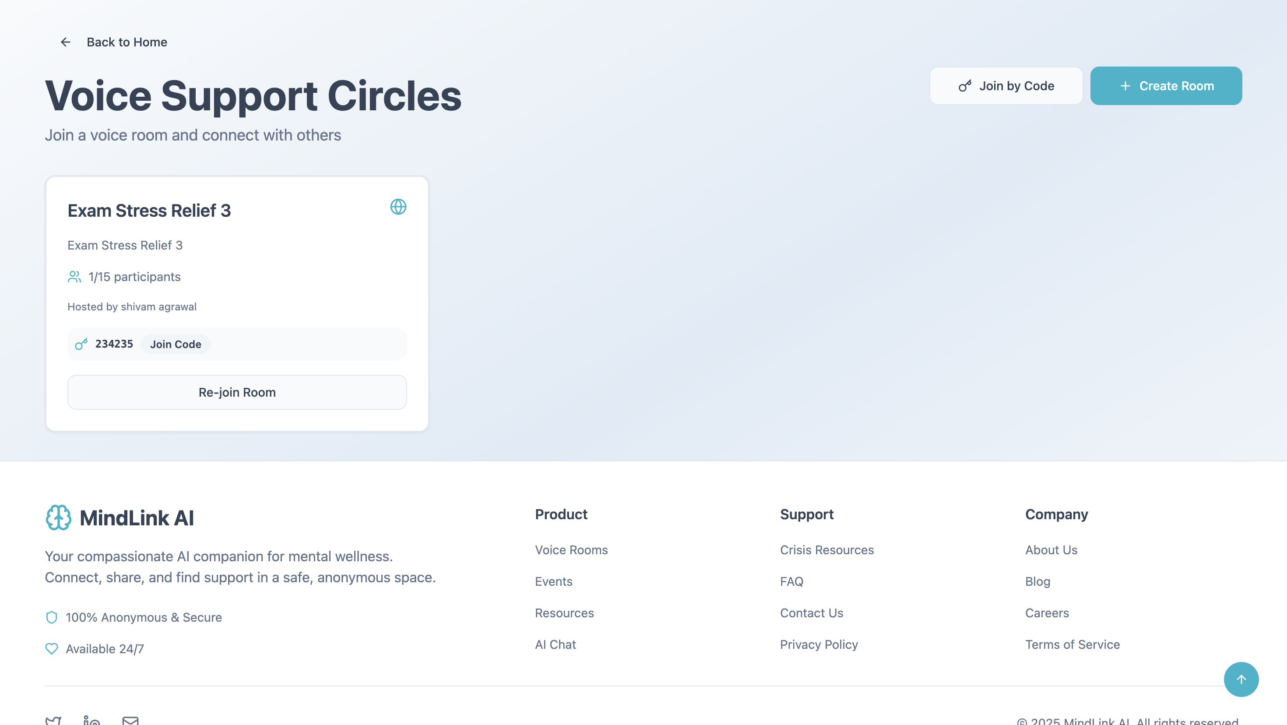This screenshot has height=725, width=1287.
Task: Click the scroll-to-top arrow button
Action: [1241, 679]
